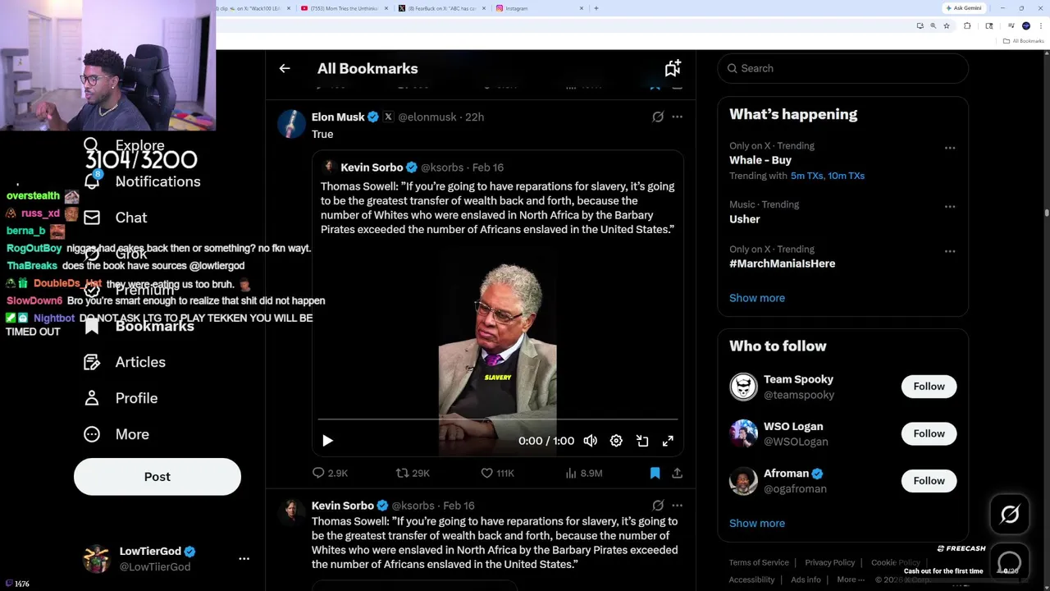Click the Ask Gemini button

(964, 8)
